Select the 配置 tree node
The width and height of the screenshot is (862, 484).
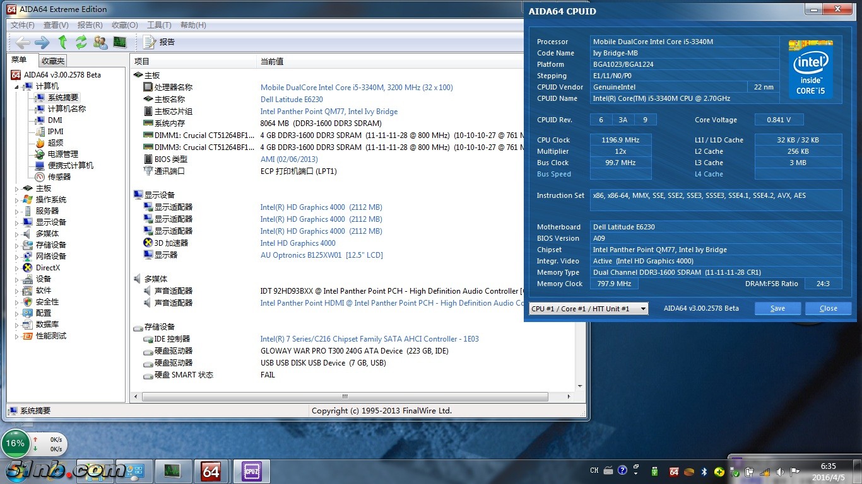[44, 313]
